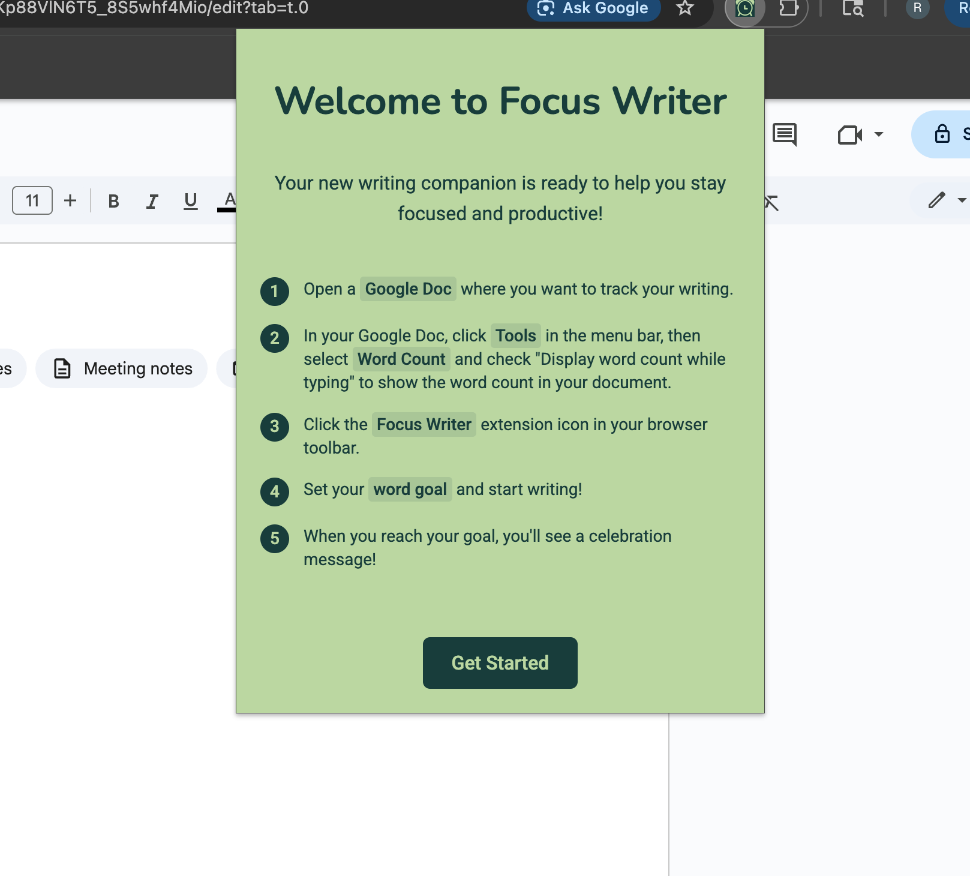Screen dimensions: 970x876
Task: Expand the video call dropdown arrow
Action: point(879,134)
